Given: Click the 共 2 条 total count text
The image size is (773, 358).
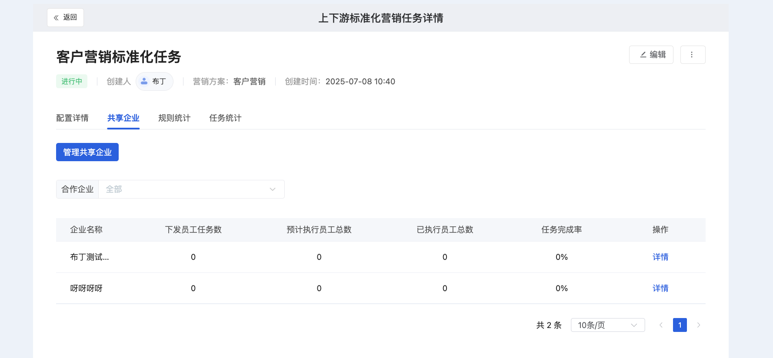Looking at the screenshot, I should coord(549,325).
